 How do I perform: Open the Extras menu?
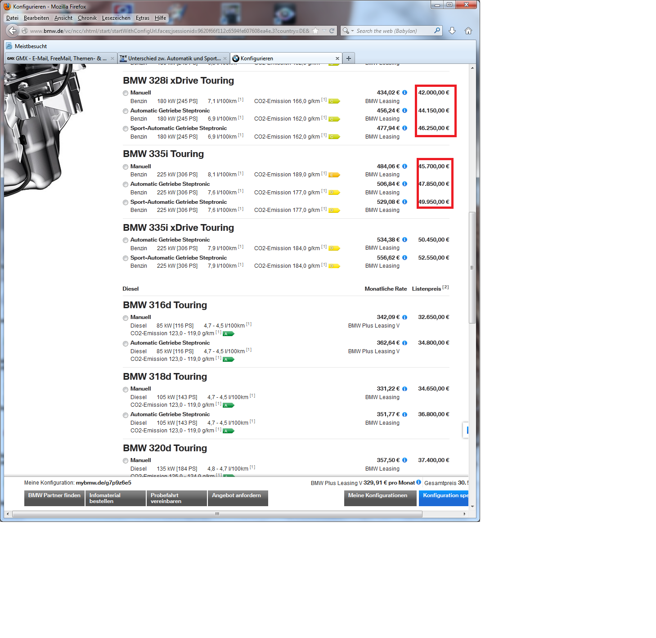[143, 18]
